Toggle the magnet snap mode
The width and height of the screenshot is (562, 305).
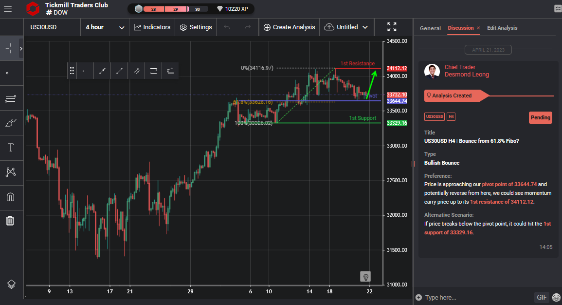coord(10,197)
